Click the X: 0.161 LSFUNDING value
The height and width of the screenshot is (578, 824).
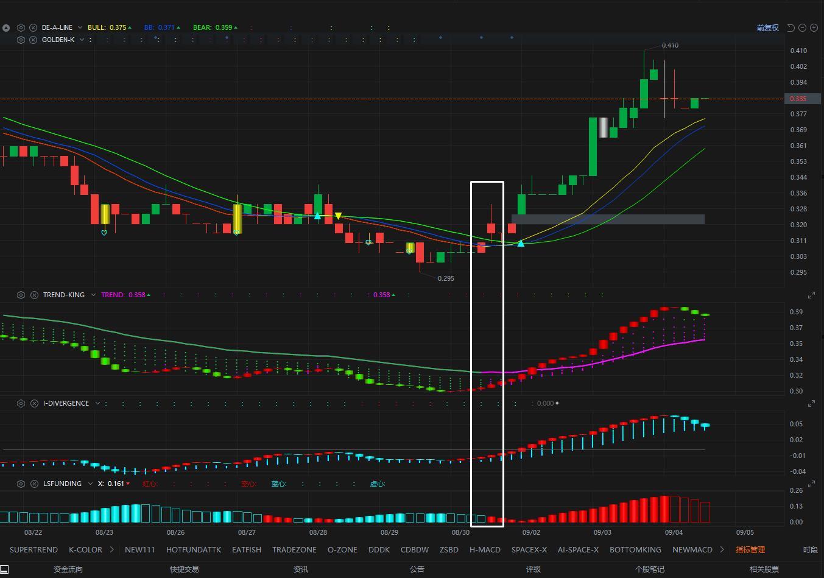[x=114, y=484]
